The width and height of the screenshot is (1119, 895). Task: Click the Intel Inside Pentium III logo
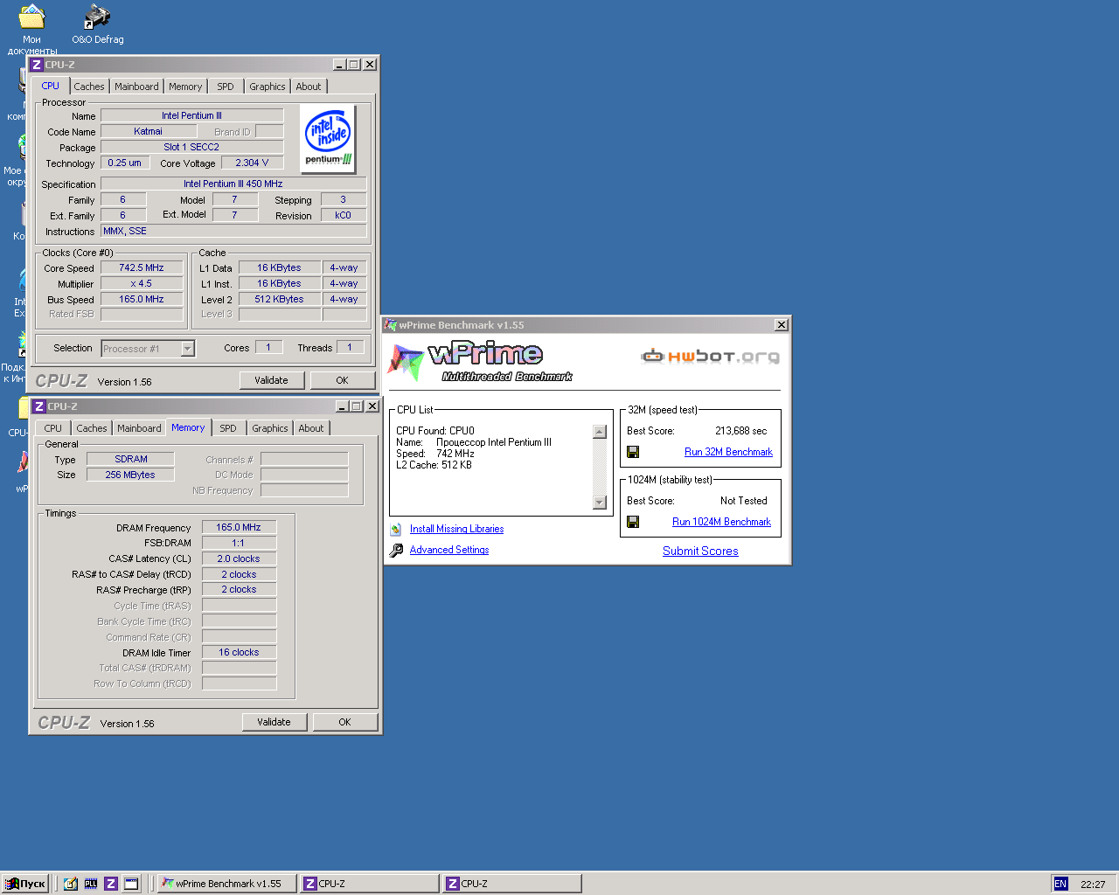coord(328,138)
